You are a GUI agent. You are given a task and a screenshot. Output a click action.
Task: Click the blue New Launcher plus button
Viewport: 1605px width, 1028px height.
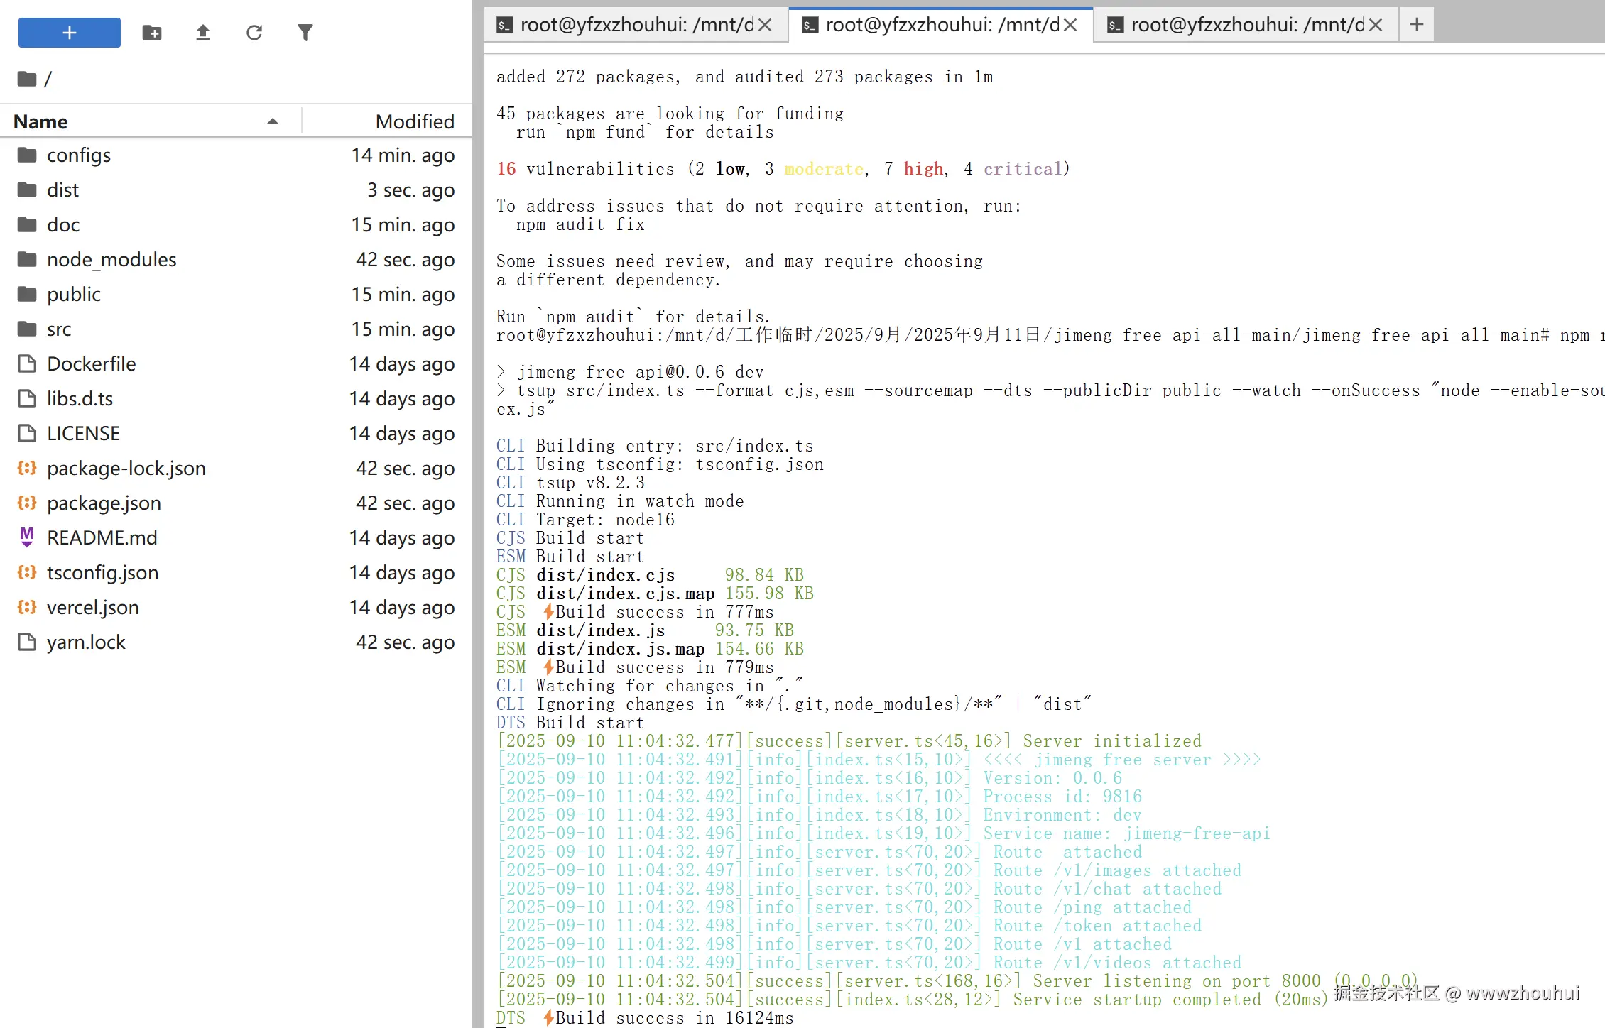70,33
